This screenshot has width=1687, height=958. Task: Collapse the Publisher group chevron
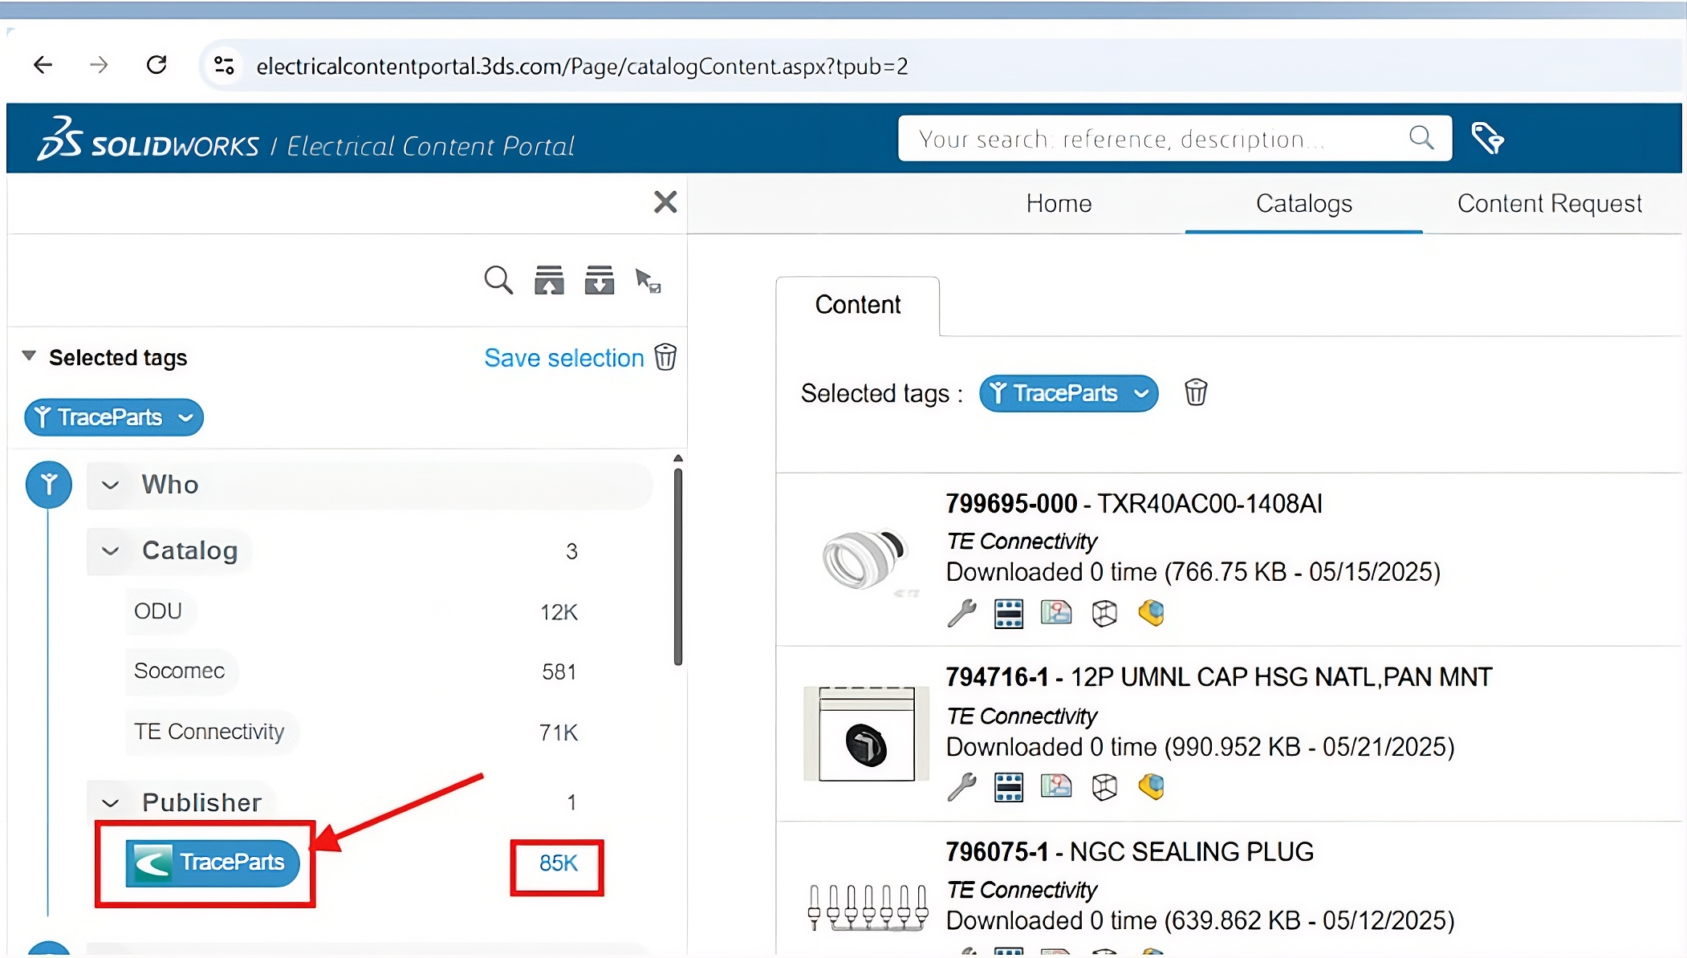tap(111, 802)
